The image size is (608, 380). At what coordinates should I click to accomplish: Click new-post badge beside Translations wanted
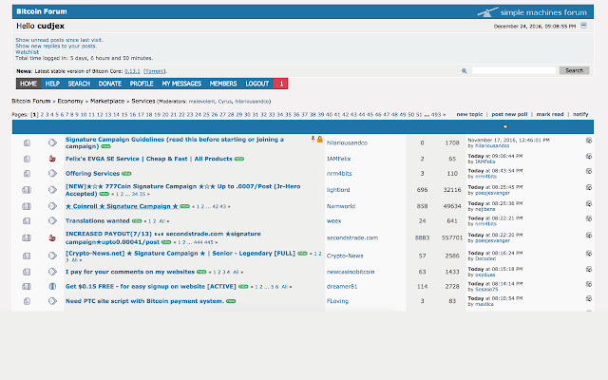pyautogui.click(x=137, y=221)
